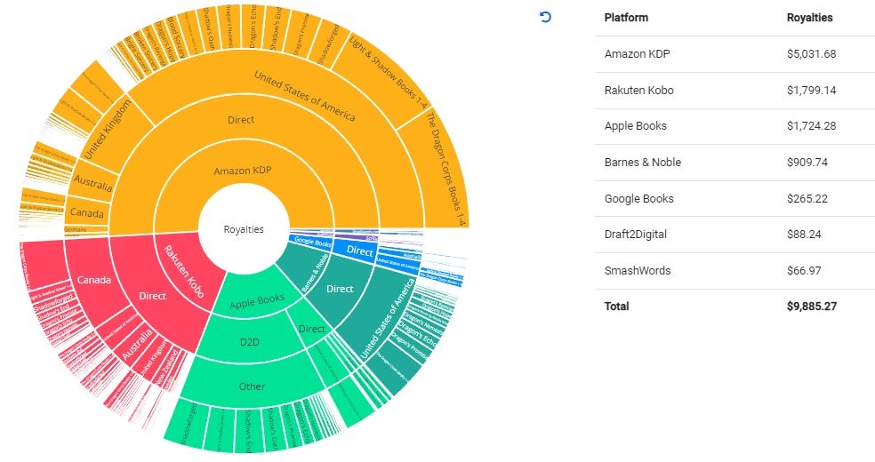The height and width of the screenshot is (462, 875).
Task: Click the Royalties column header in table
Action: (x=809, y=17)
